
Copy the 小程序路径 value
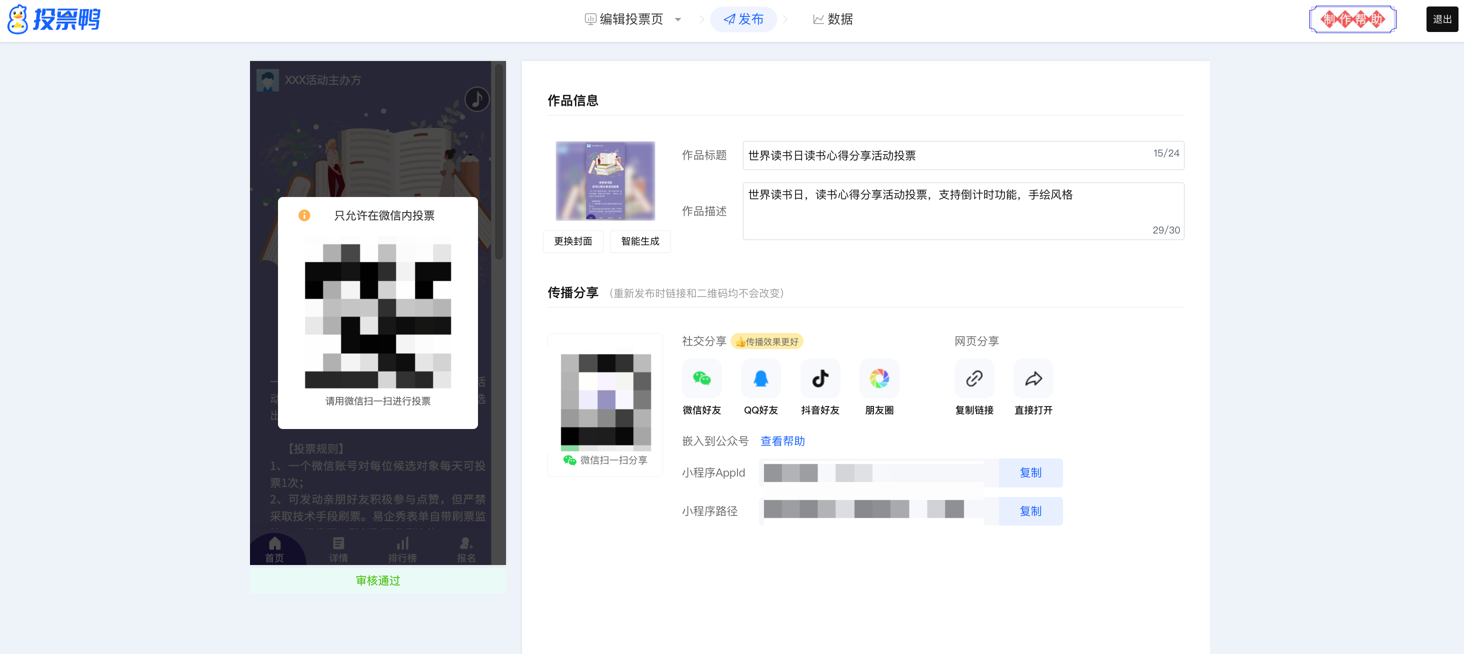(x=1030, y=511)
